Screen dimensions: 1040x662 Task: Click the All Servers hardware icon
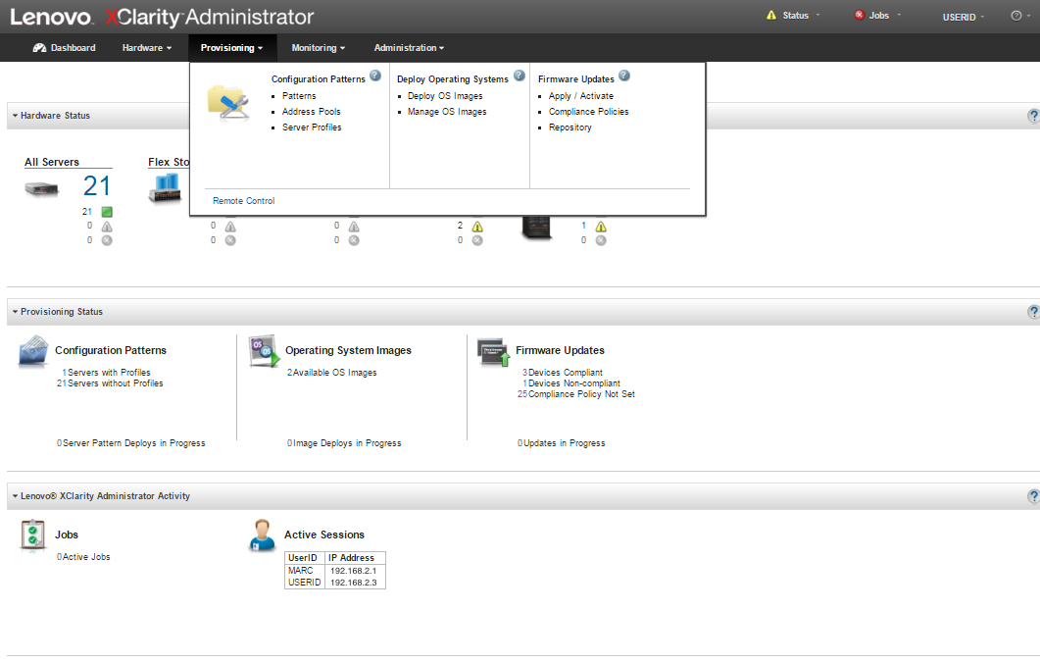[x=42, y=188]
